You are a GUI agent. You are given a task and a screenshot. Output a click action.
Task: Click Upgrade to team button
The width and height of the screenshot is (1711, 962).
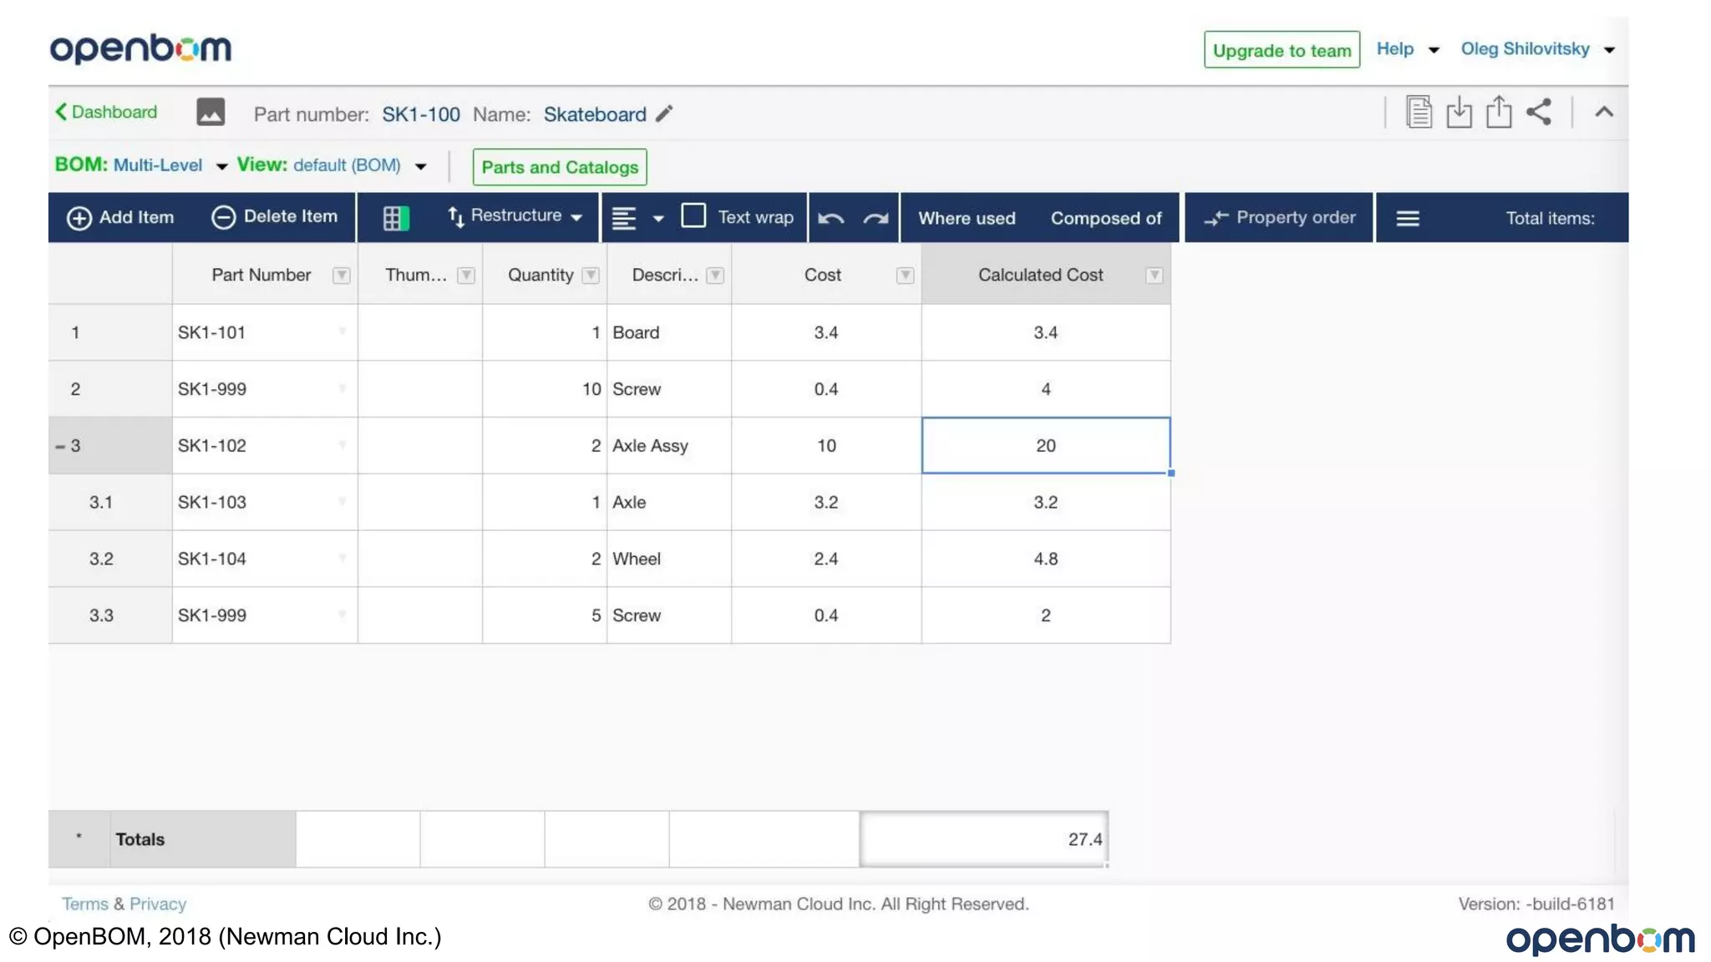click(x=1282, y=50)
